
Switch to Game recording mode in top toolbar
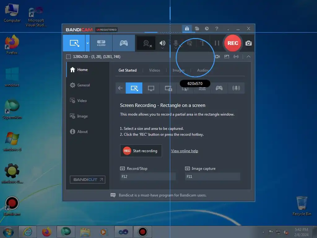tap(124, 43)
